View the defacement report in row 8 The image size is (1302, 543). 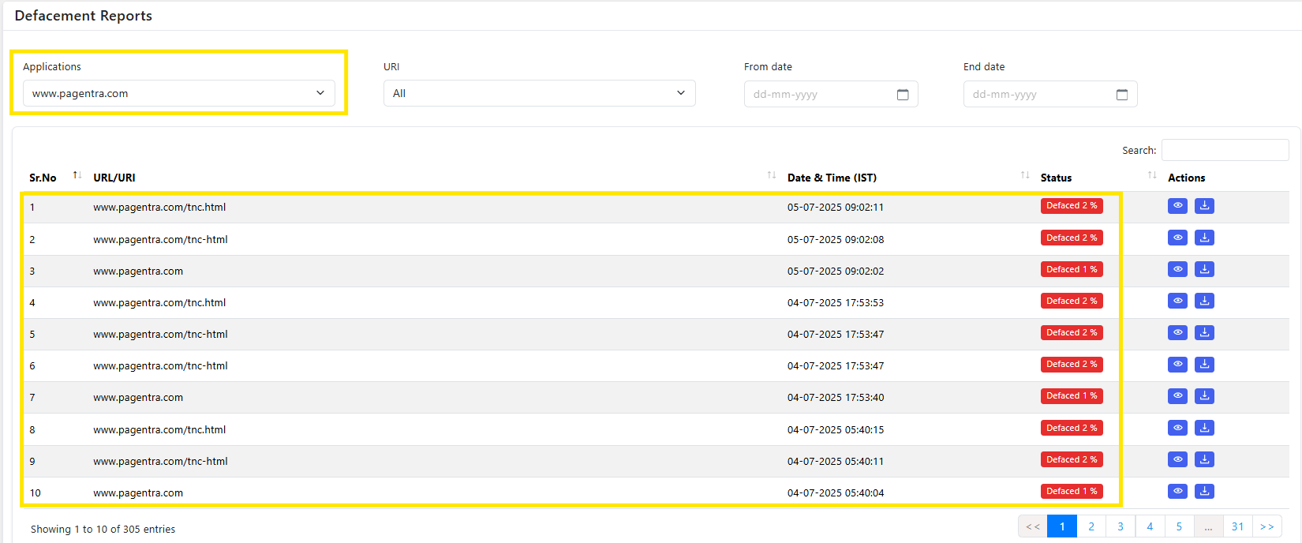point(1177,428)
